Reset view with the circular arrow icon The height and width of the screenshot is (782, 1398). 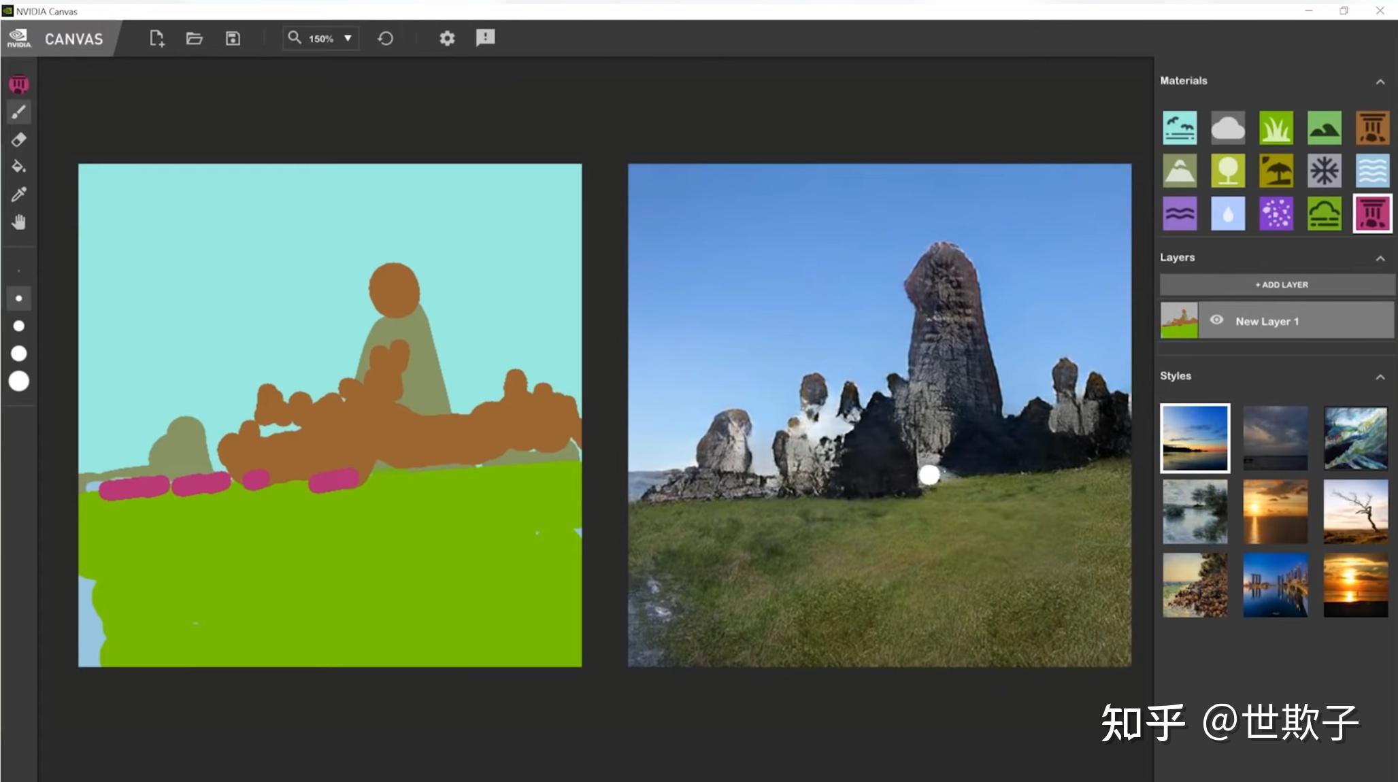pyautogui.click(x=386, y=38)
